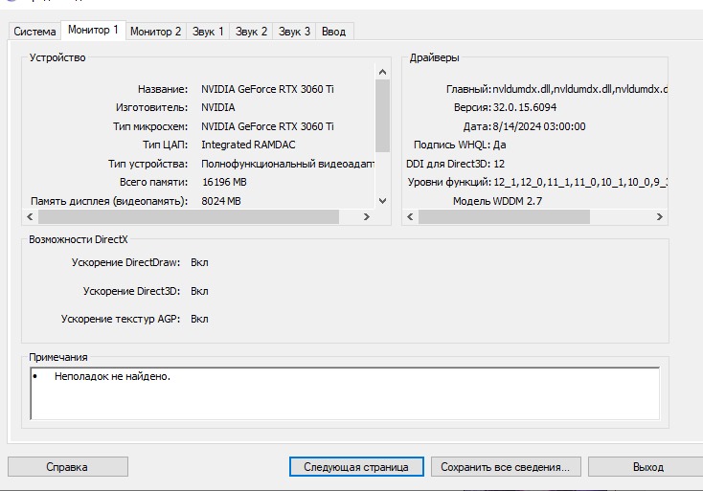This screenshot has height=491, width=703.
Task: Click left arrow of Драйверы horizontal scrollbar
Action: pos(410,217)
